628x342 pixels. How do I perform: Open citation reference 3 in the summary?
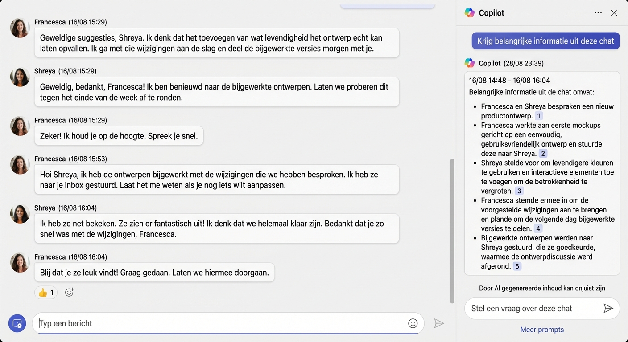(x=519, y=191)
